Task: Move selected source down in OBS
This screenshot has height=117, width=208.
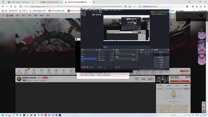Action: (x=109, y=67)
